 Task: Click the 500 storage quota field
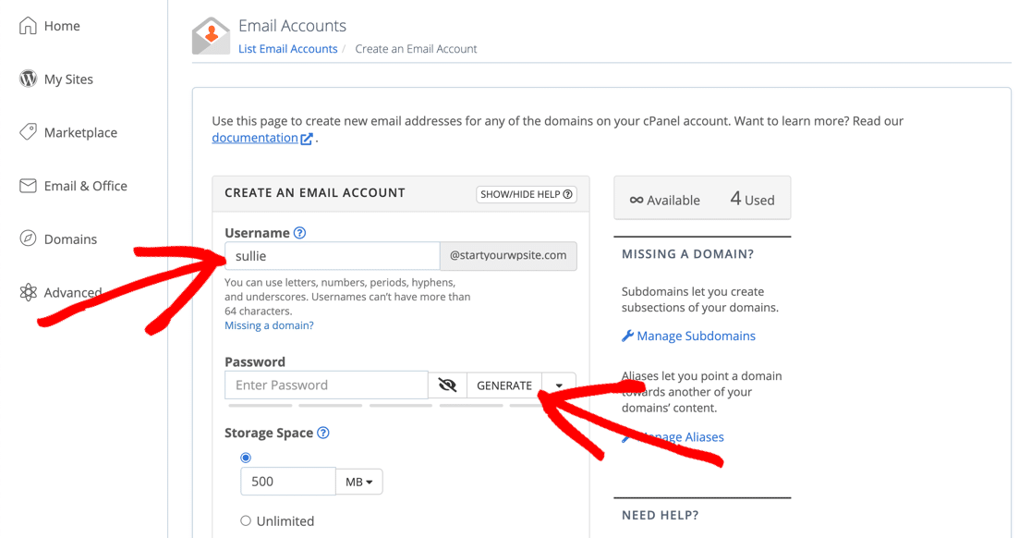click(288, 482)
